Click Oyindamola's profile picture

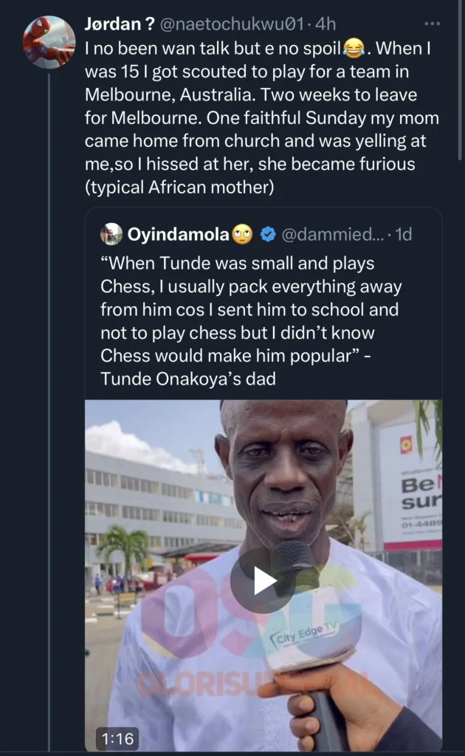(112, 232)
